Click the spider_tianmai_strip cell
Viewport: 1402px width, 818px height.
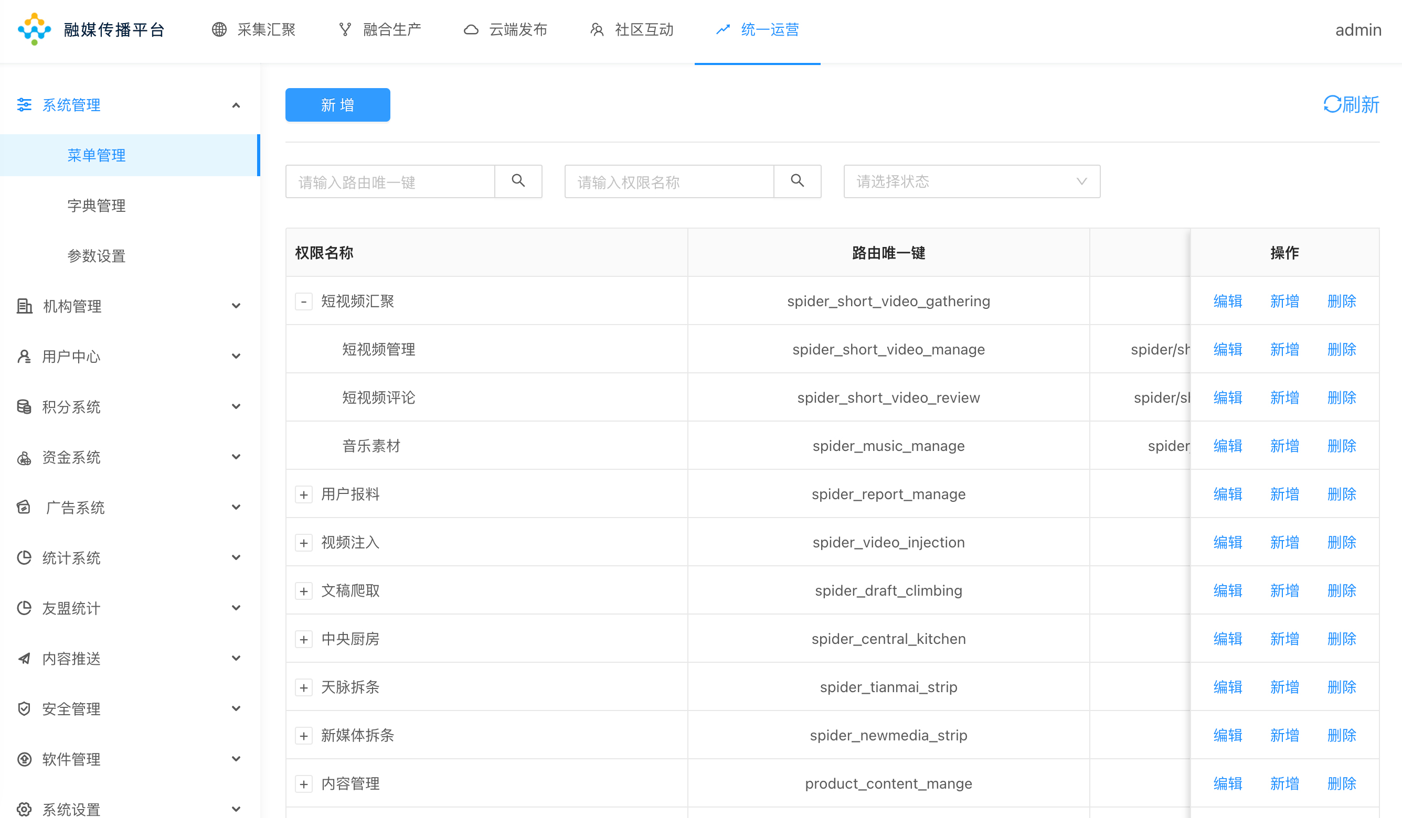click(x=888, y=687)
